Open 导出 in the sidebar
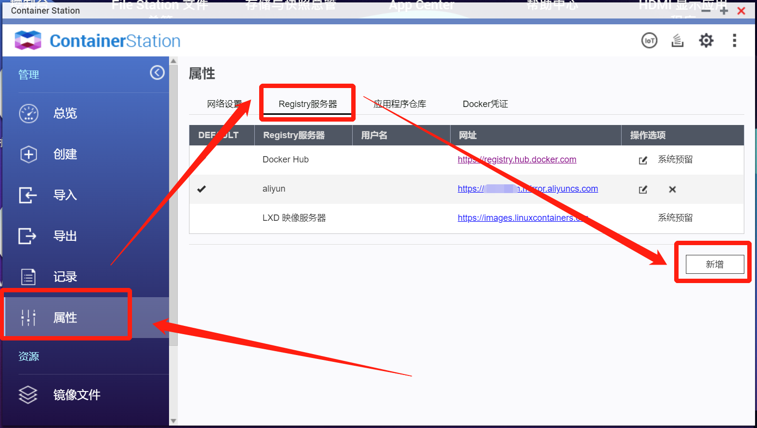 pyautogui.click(x=65, y=236)
